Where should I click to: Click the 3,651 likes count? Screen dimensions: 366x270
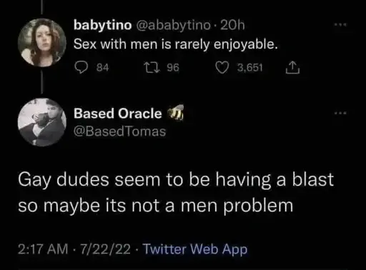click(x=249, y=68)
